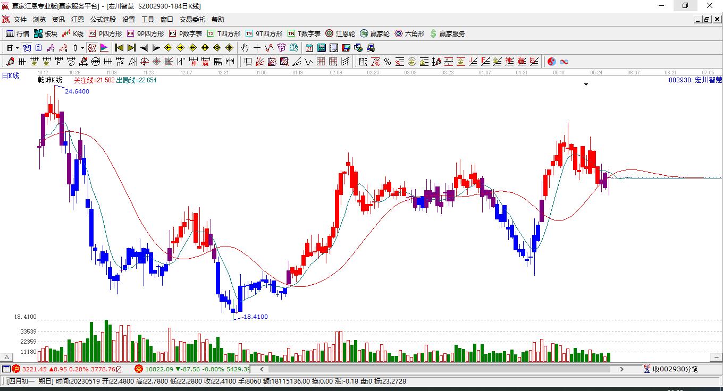723x391 pixels.
Task: Open the 浏览 menu
Action: [x=39, y=20]
